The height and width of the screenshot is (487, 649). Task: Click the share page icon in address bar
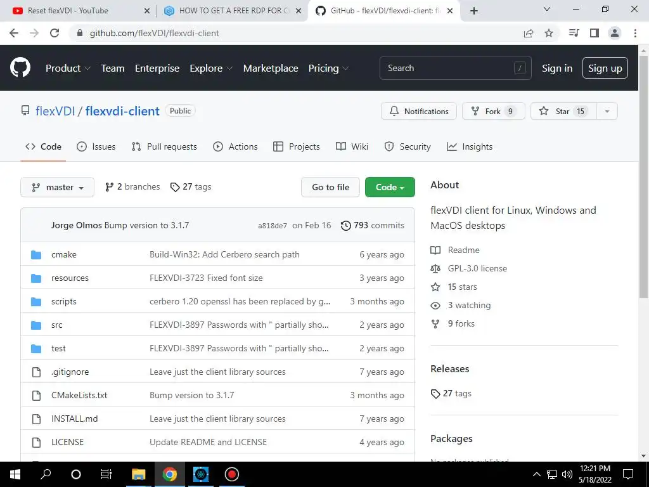[529, 33]
